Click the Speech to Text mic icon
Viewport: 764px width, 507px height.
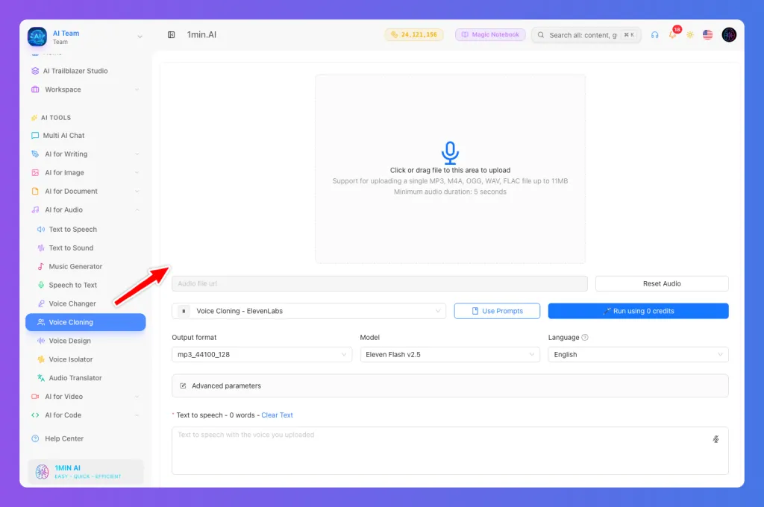41,285
